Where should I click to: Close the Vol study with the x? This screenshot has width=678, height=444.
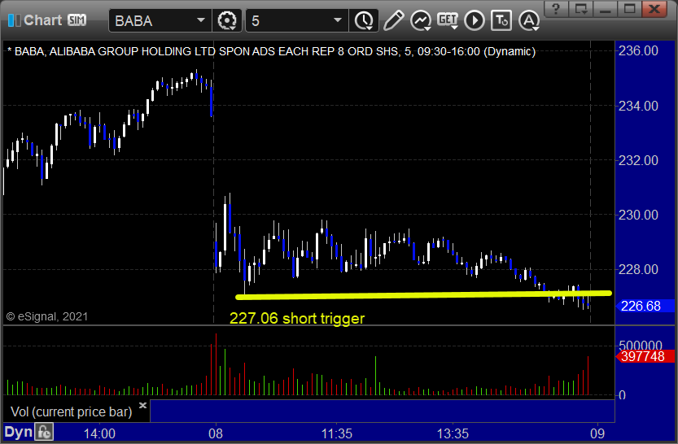coord(142,405)
